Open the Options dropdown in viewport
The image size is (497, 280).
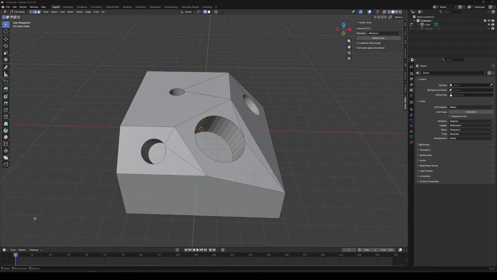400,17
